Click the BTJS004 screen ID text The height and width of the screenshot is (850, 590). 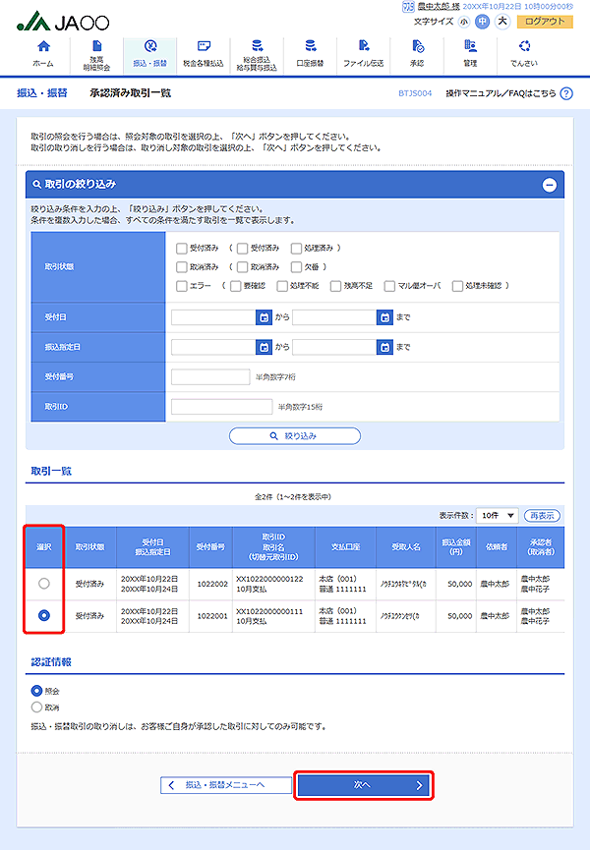415,93
